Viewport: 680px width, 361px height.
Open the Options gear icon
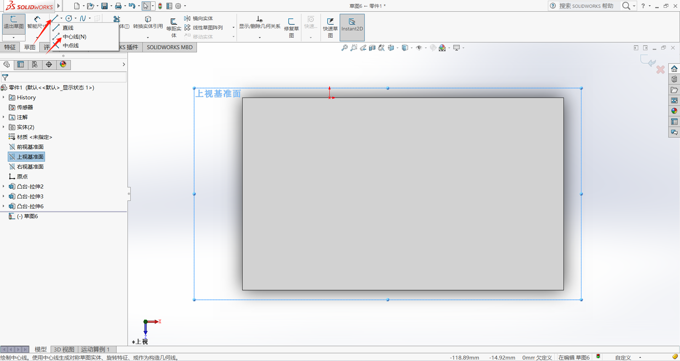point(178,6)
